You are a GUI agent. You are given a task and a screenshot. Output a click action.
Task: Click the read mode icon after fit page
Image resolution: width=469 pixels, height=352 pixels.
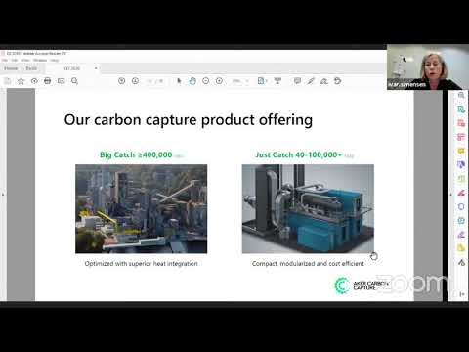tap(277, 81)
